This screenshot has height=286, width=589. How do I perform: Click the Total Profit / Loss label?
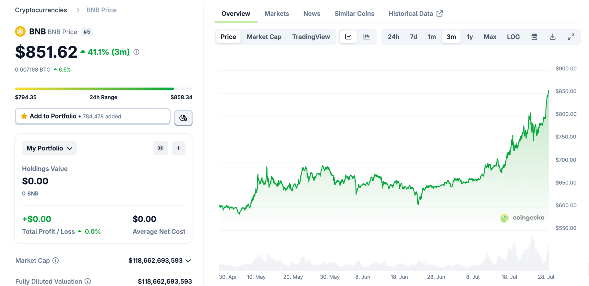48,232
